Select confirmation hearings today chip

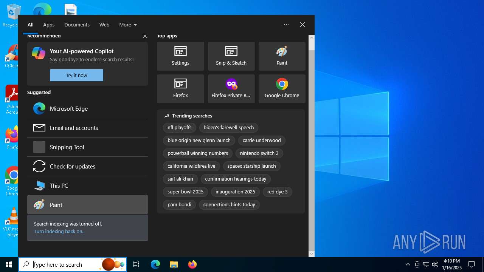[x=236, y=179]
